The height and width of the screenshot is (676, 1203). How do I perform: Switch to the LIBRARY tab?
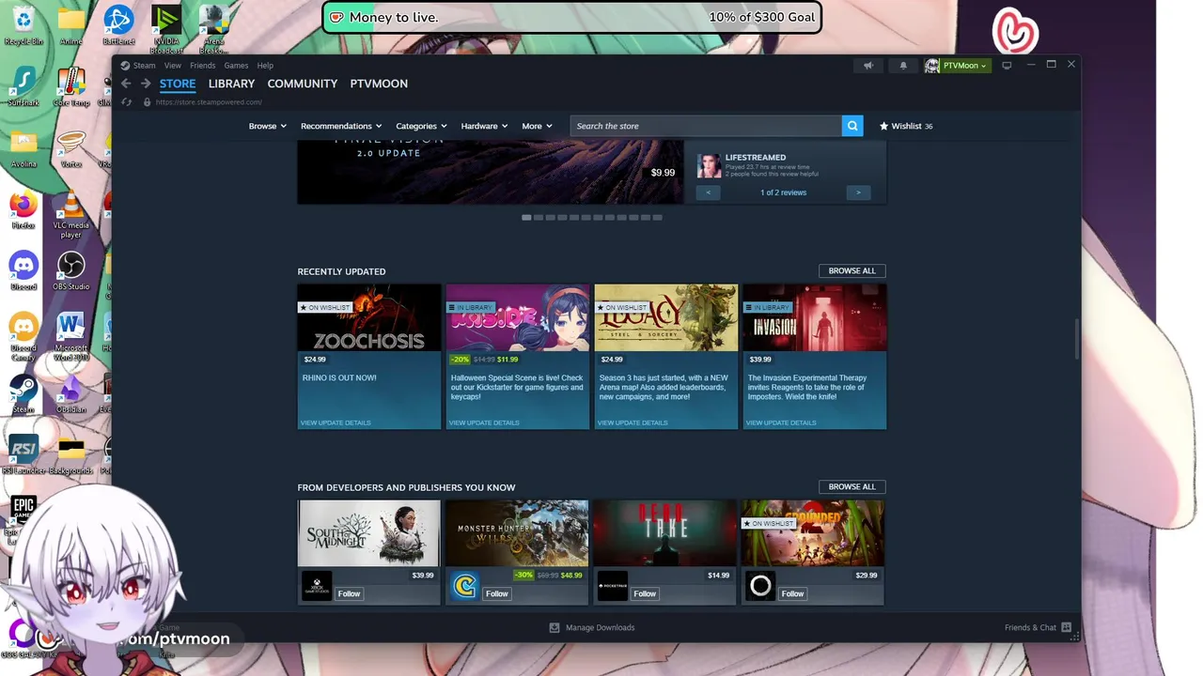pos(231,84)
